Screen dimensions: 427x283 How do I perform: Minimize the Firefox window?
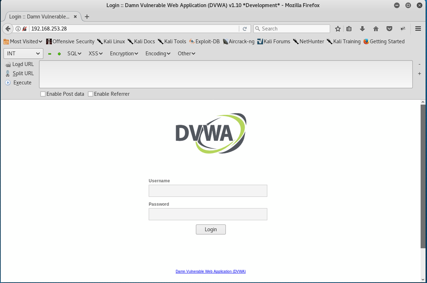click(x=397, y=5)
